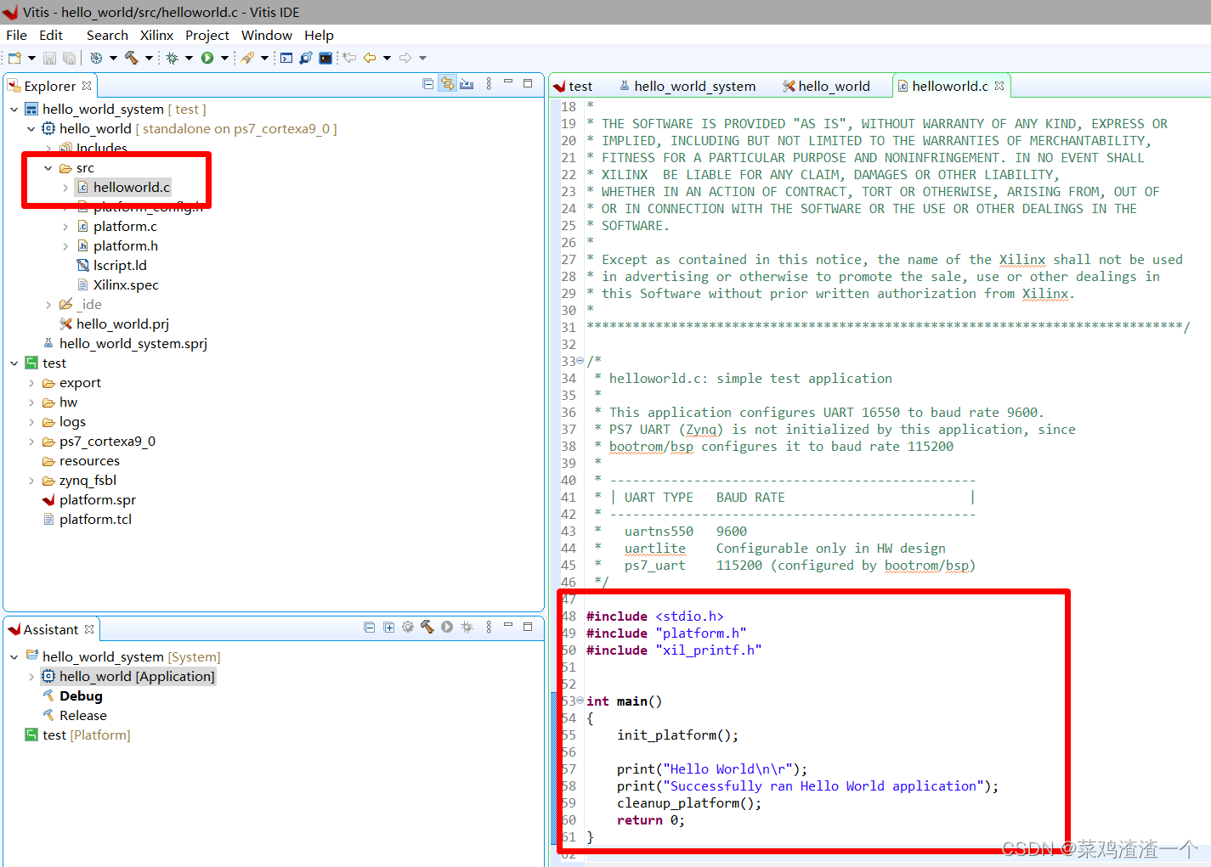Image resolution: width=1211 pixels, height=867 pixels.
Task: Close the Assistant view tab
Action: pos(89,629)
